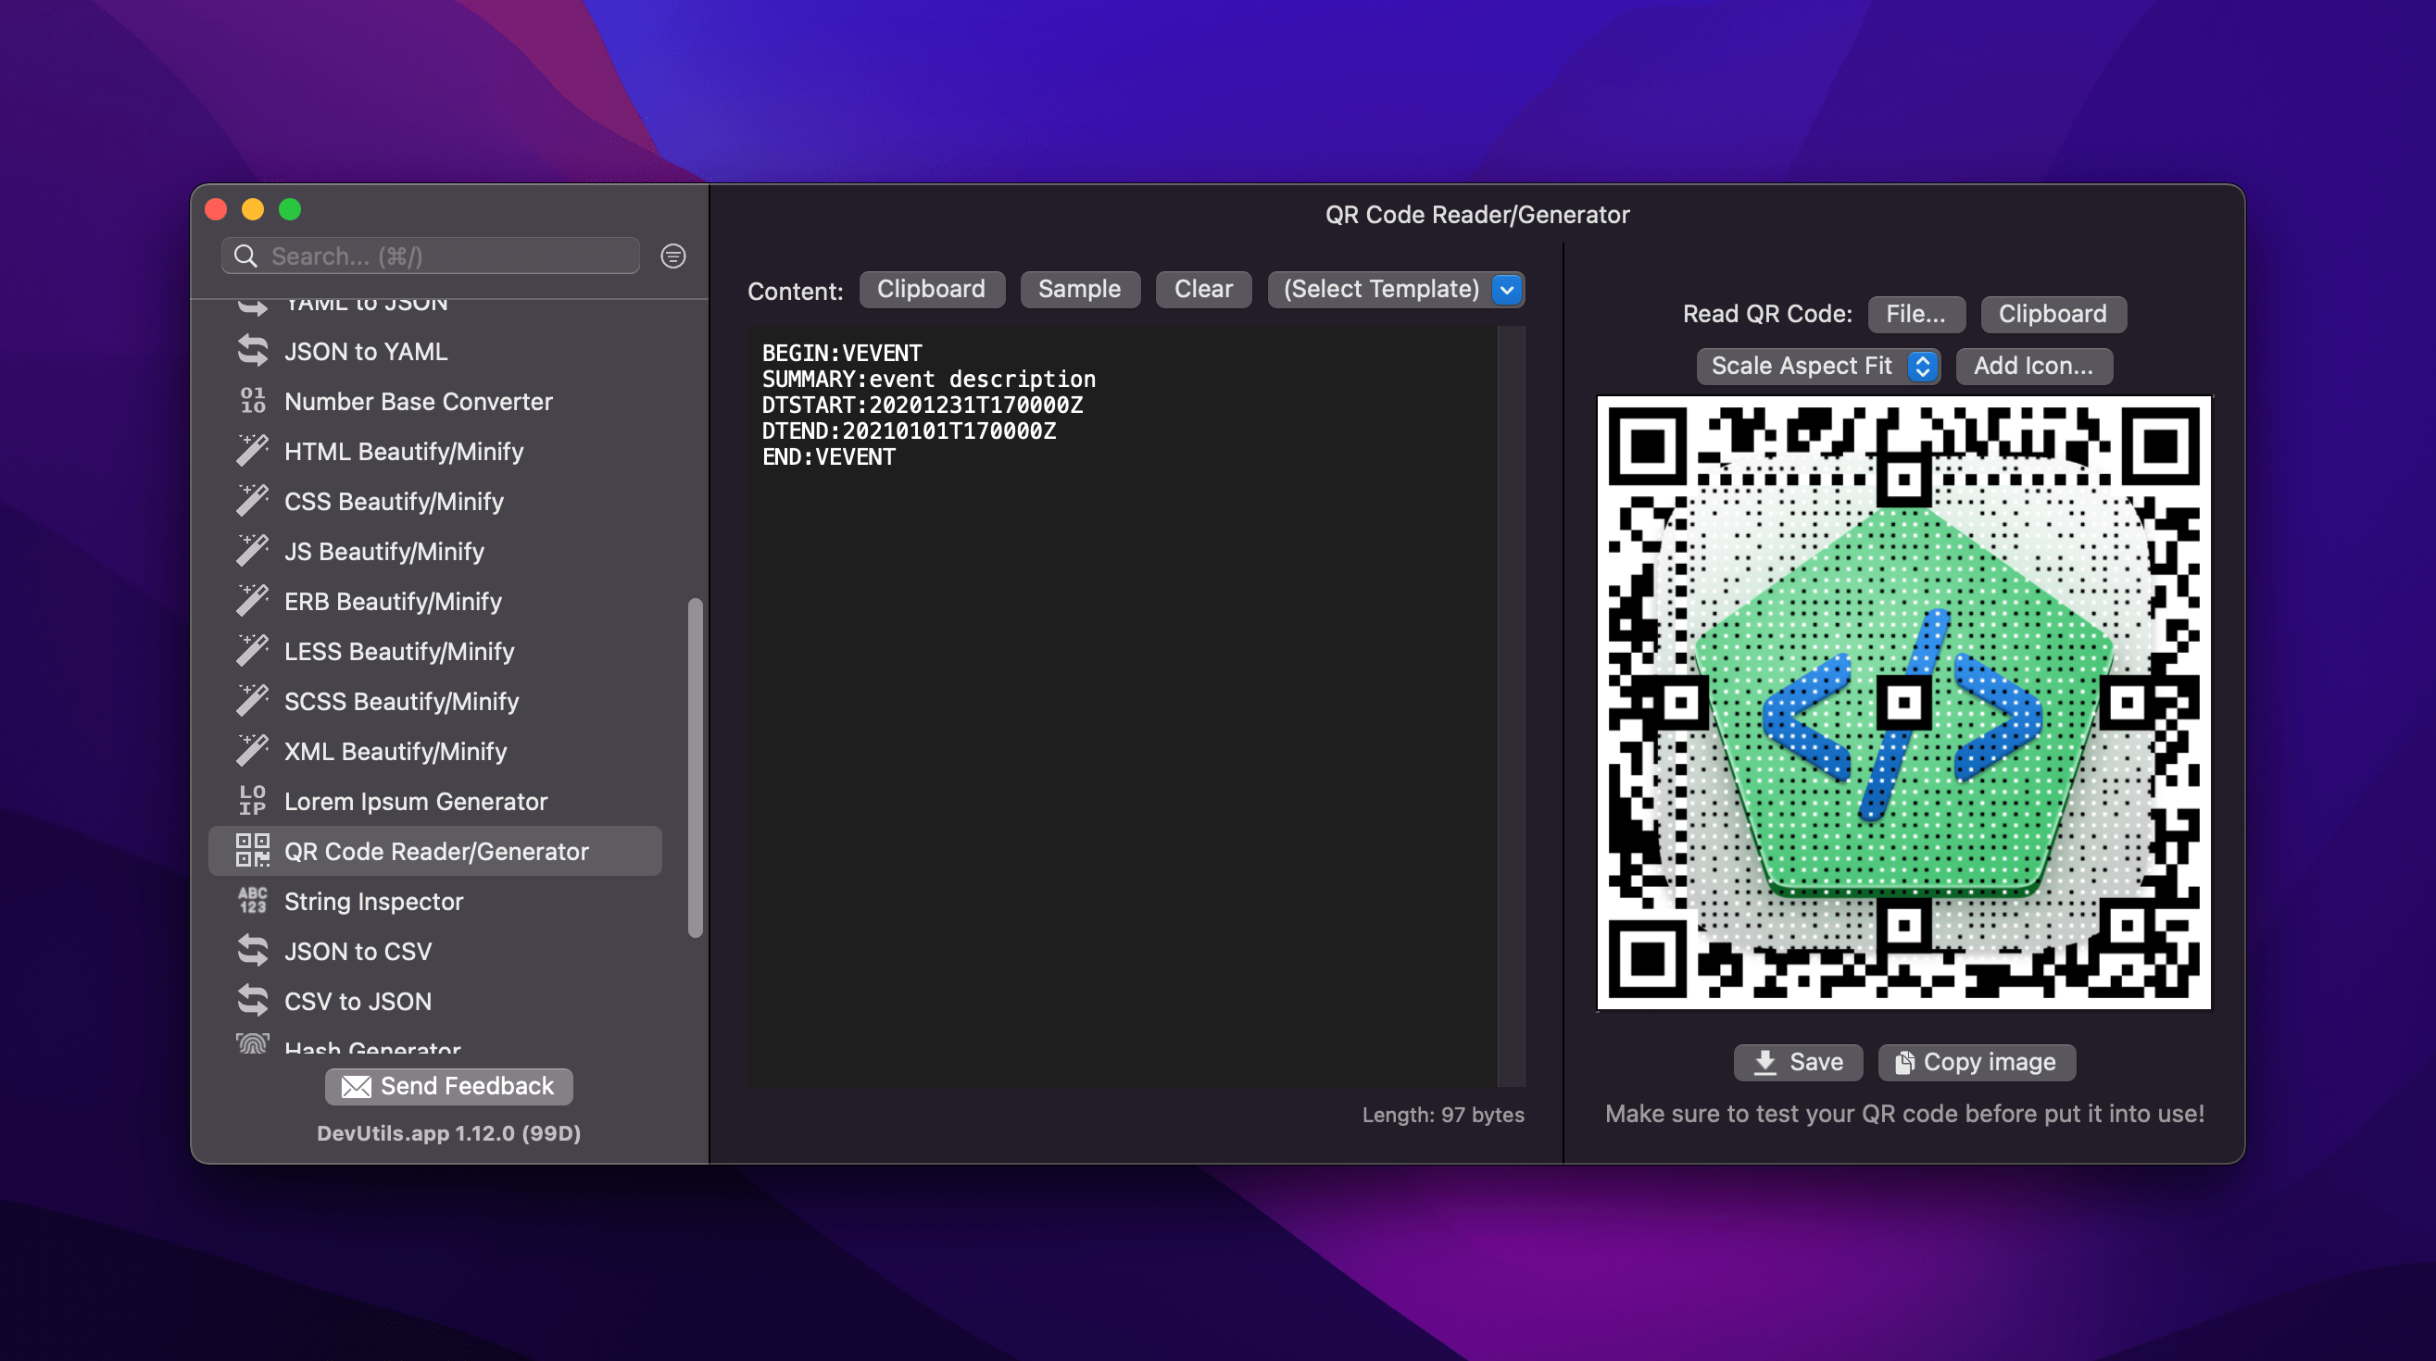Viewport: 2436px width, 1361px height.
Task: Click the Send Feedback envelope icon
Action: (355, 1087)
